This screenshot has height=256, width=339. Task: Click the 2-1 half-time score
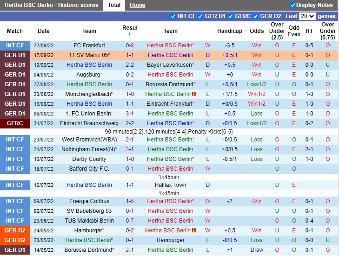click(309, 149)
